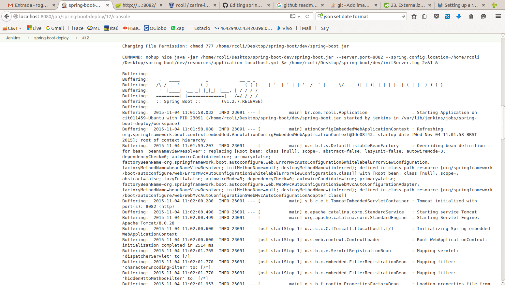Image resolution: width=505 pixels, height=285 pixels.
Task: Bookmark this page with the star icon
Action: (414, 16)
